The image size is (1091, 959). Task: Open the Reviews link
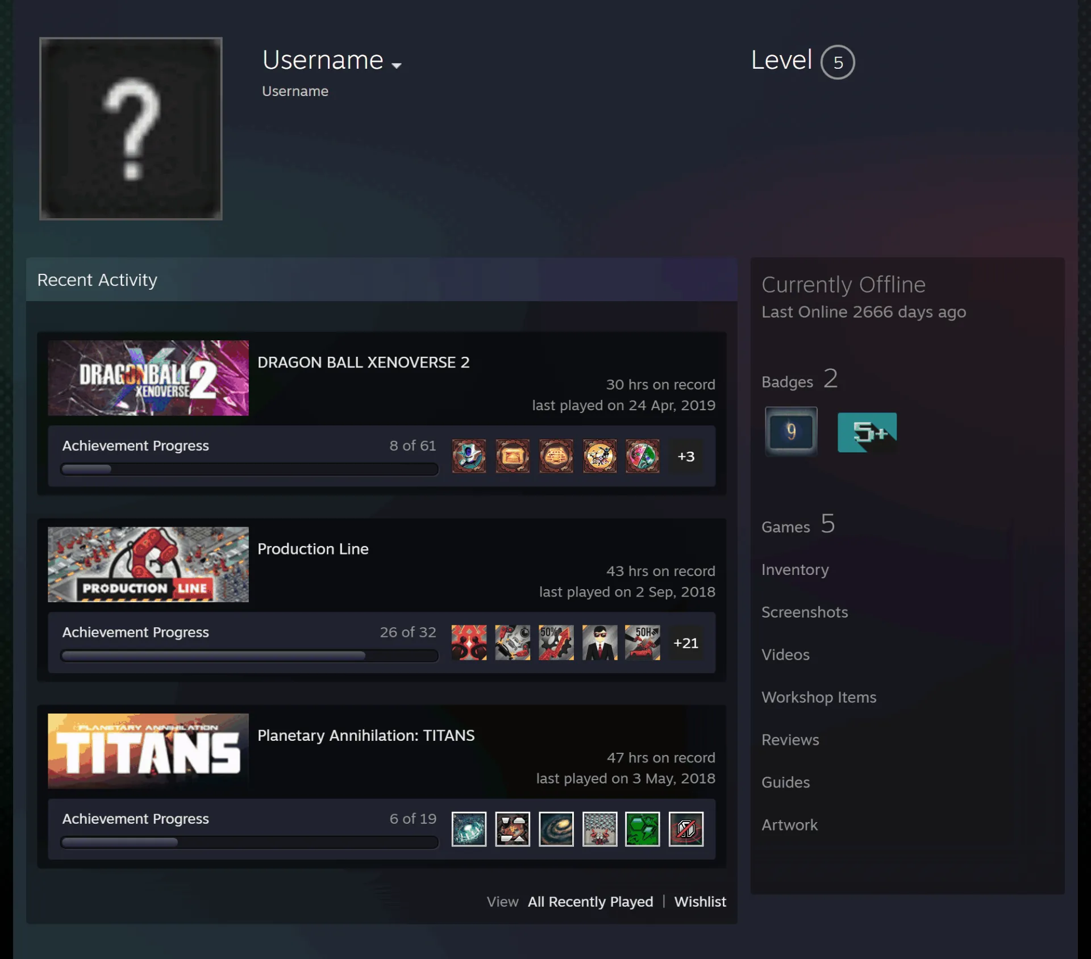790,740
